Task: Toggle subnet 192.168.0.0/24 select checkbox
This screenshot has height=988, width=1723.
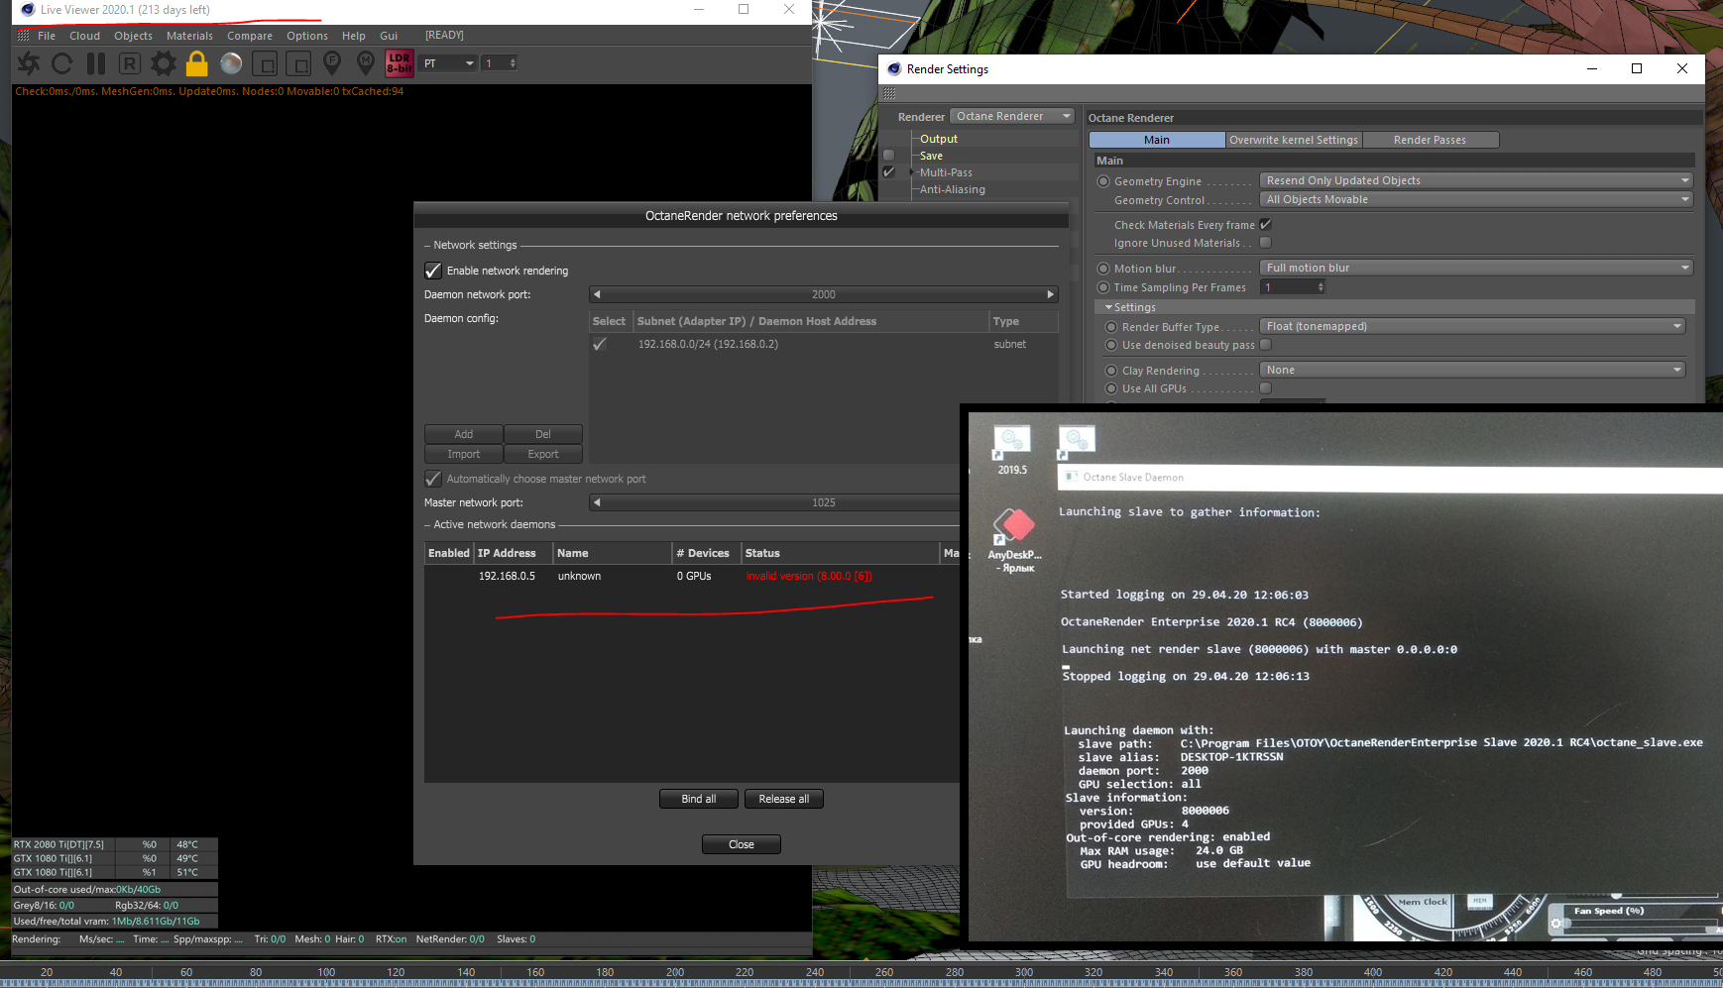Action: (x=600, y=344)
